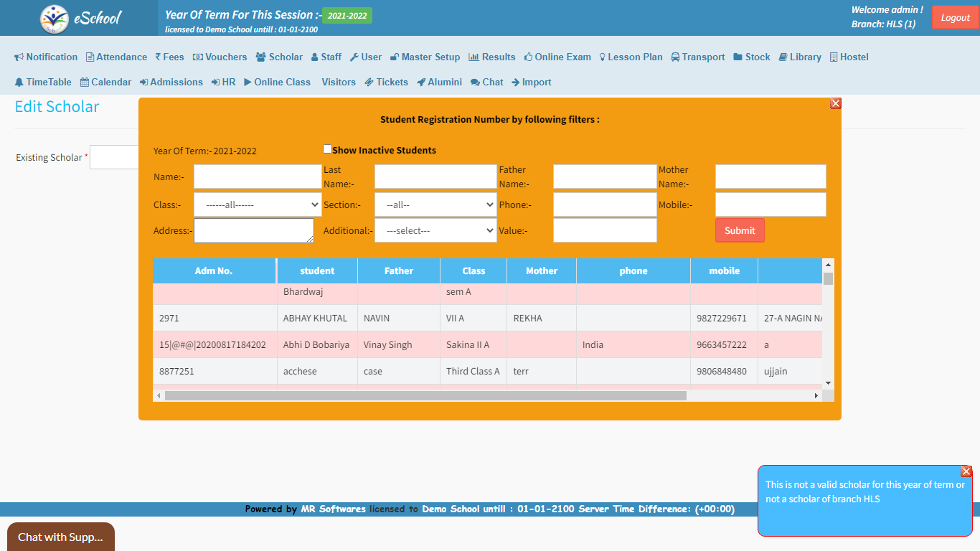Dismiss the invalid scholar notification
The height and width of the screenshot is (551, 980).
(966, 471)
